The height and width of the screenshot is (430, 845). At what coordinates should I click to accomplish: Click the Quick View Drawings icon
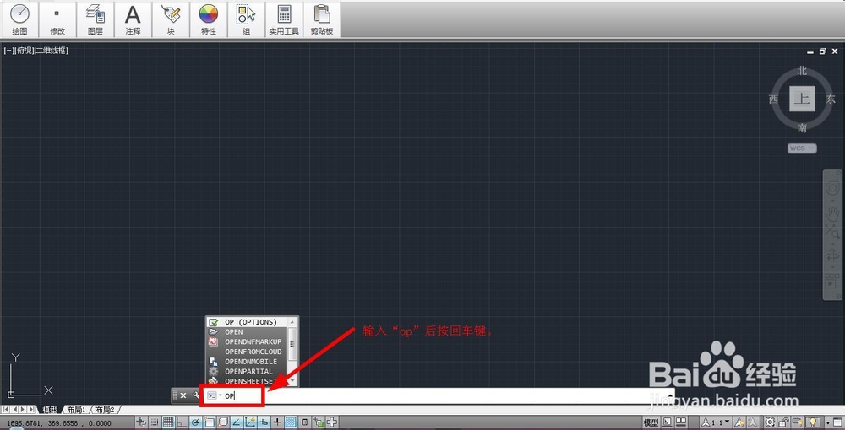(681, 422)
